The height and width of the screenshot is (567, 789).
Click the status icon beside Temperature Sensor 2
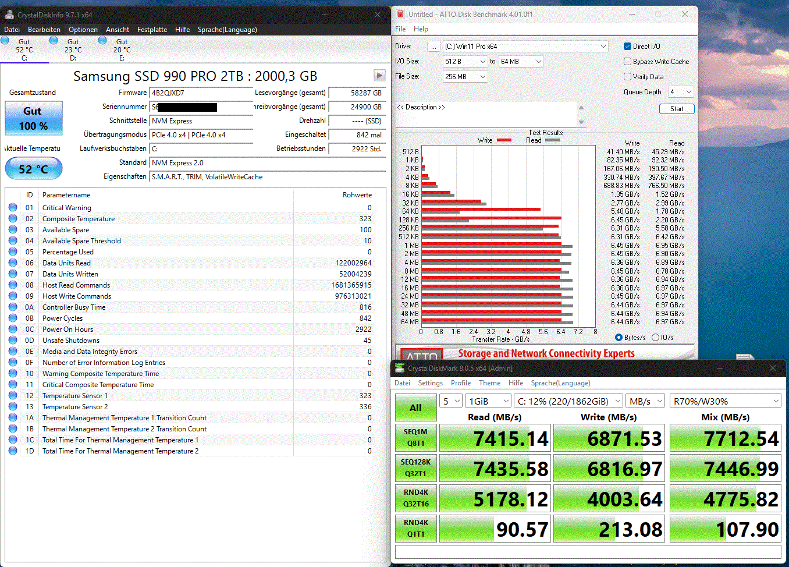[x=13, y=406]
